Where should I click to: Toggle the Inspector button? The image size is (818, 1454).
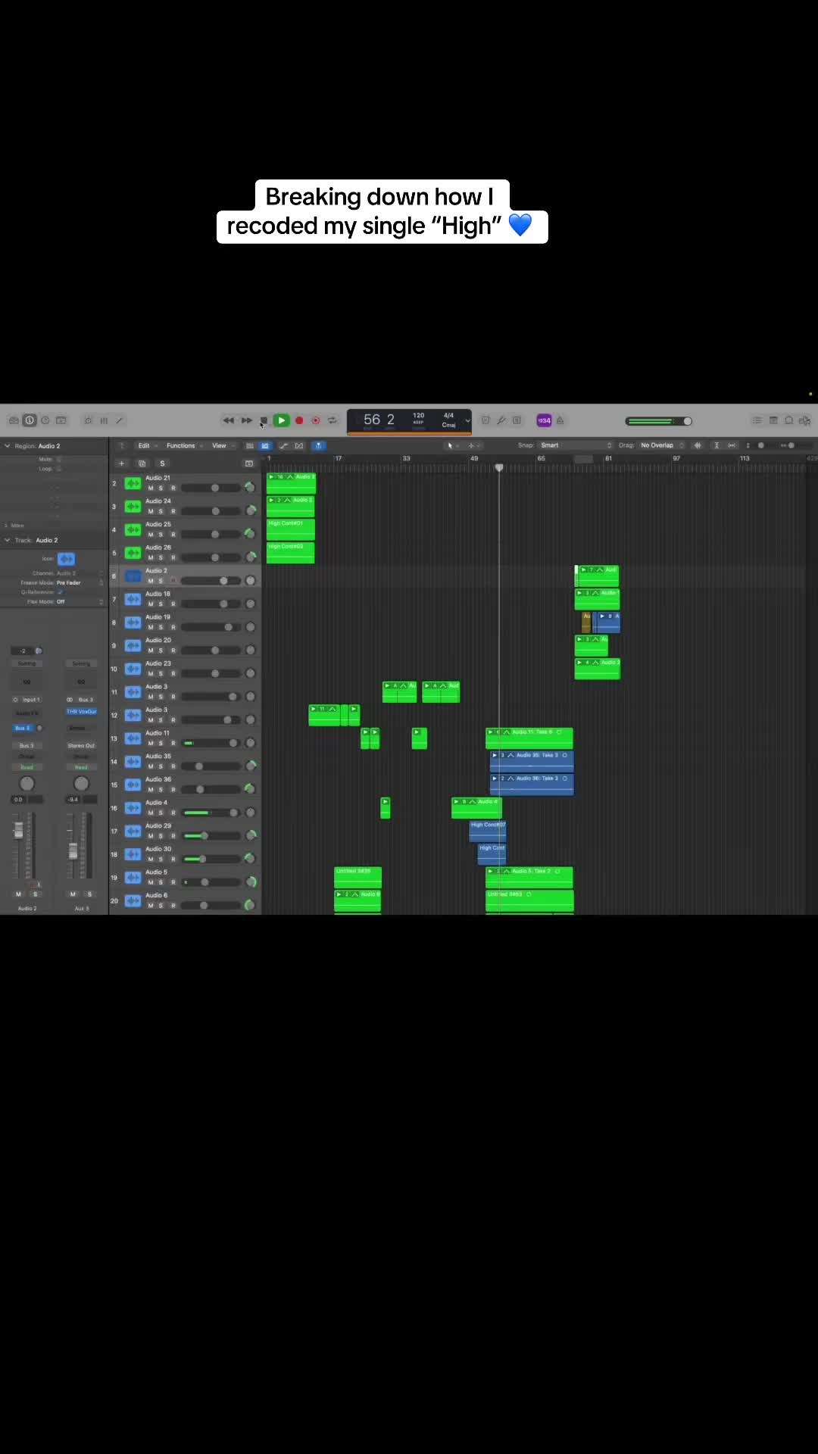pyautogui.click(x=30, y=420)
